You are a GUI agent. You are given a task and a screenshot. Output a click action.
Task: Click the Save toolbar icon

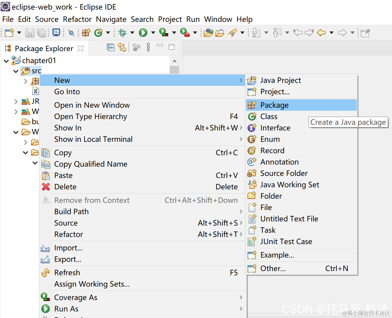pos(30,33)
